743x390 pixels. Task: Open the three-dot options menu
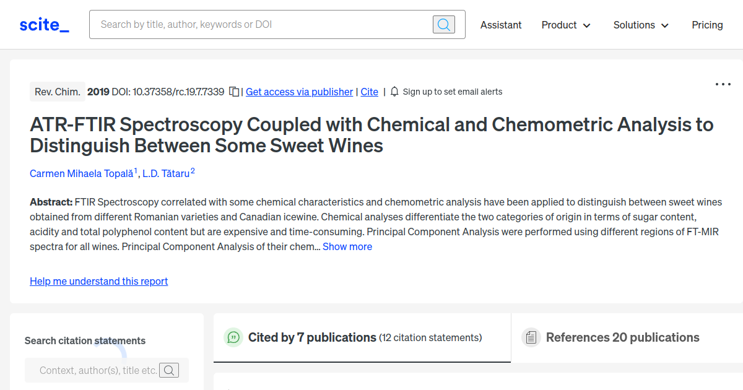[x=723, y=84]
